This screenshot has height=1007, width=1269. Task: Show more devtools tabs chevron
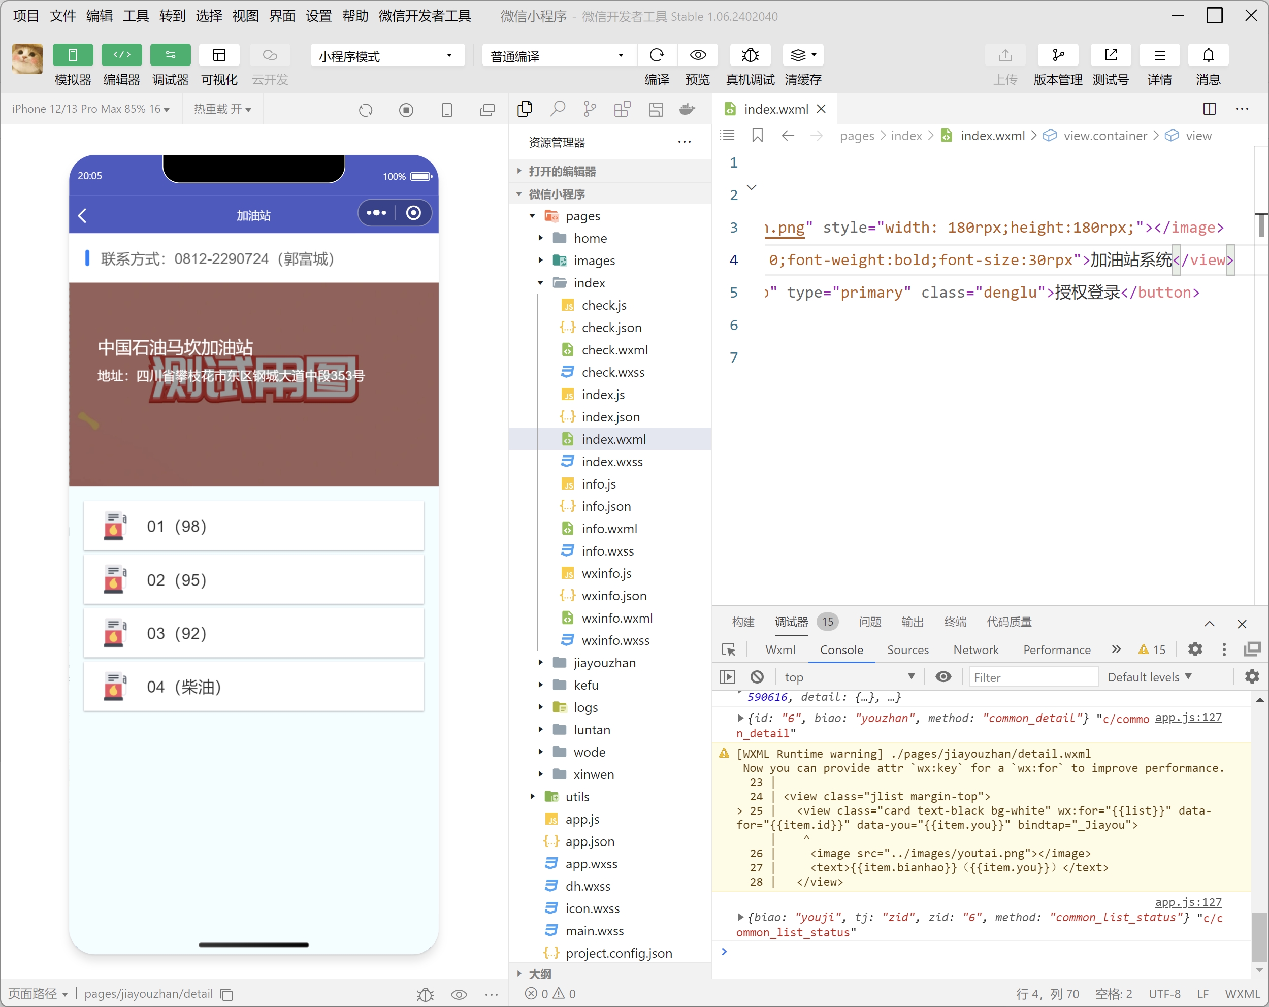[1116, 649]
